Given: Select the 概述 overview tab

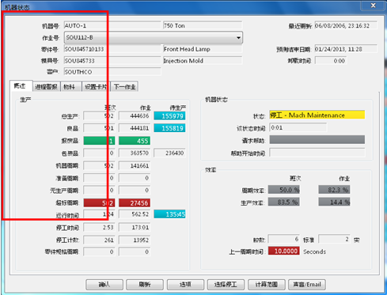Looking at the screenshot, I should click(x=21, y=86).
